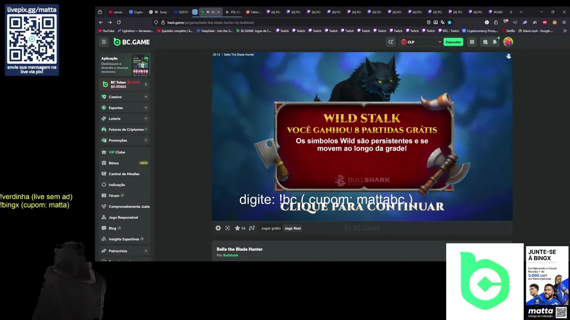Viewport: 570px width, 320px height.
Task: Open the BC.GAME hamburger menu
Action: [x=104, y=42]
